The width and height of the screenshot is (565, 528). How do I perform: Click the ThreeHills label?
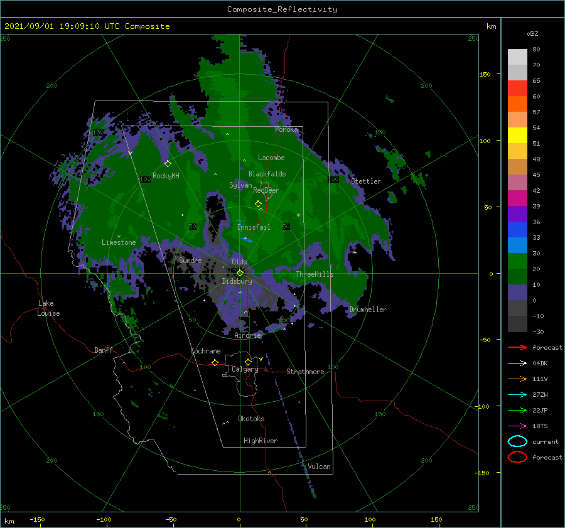[x=315, y=274]
